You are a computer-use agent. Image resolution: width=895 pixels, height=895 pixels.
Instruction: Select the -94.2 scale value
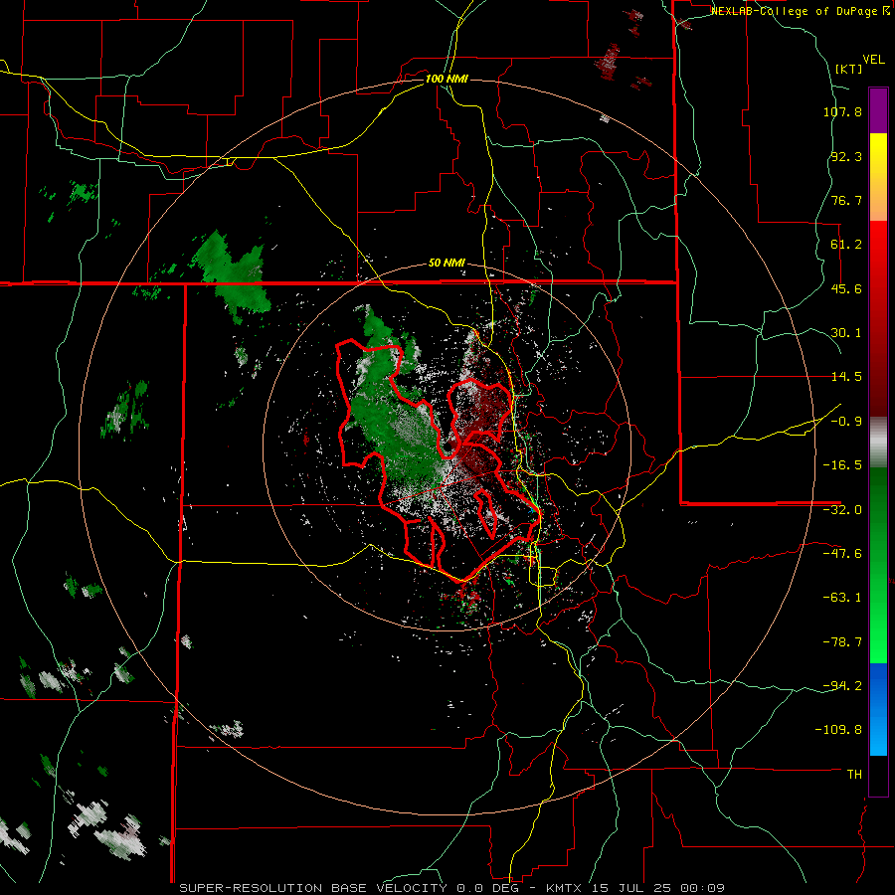(x=842, y=686)
